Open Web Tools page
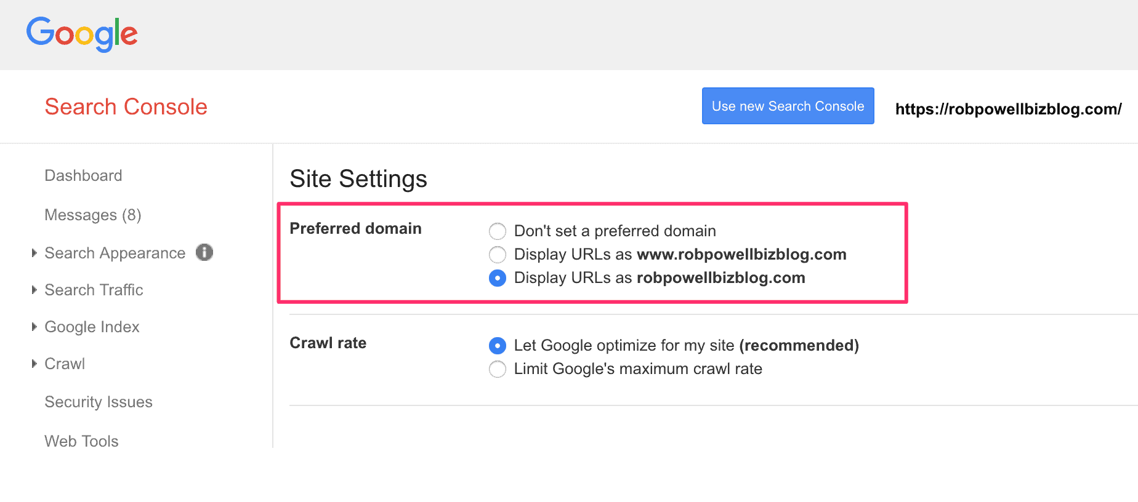 click(x=81, y=441)
